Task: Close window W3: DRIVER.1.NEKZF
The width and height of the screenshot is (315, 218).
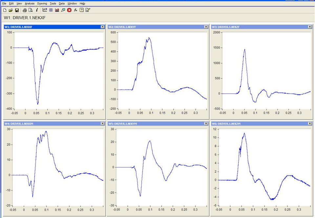Action: (x=310, y=27)
